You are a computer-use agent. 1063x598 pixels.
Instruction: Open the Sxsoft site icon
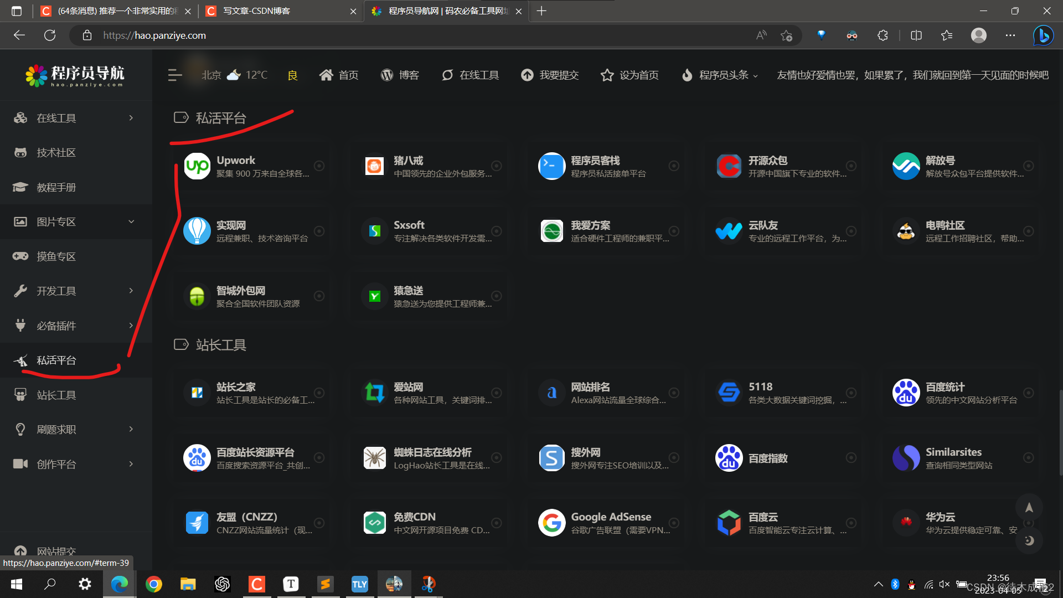coord(374,231)
